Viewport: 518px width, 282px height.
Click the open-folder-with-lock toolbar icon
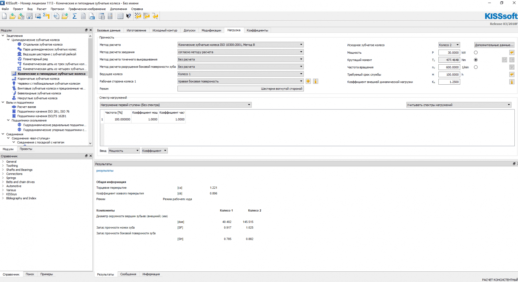21,16
